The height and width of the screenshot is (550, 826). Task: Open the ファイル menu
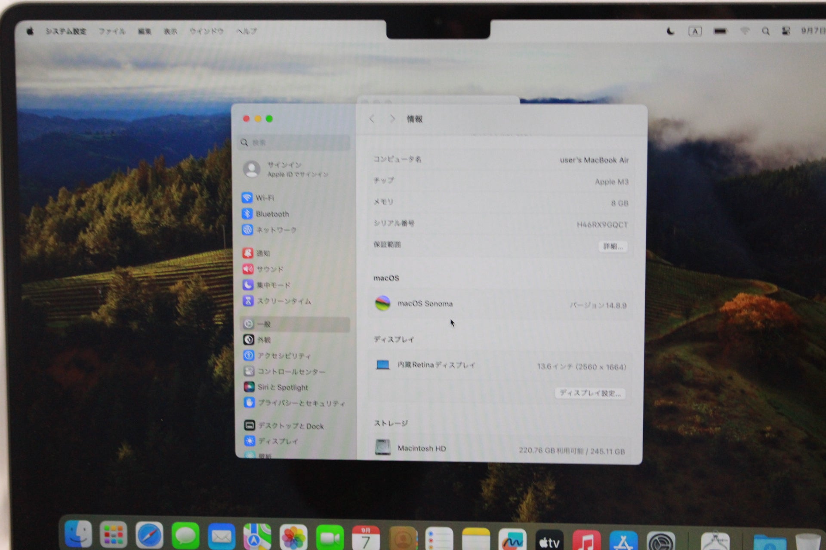(x=112, y=31)
